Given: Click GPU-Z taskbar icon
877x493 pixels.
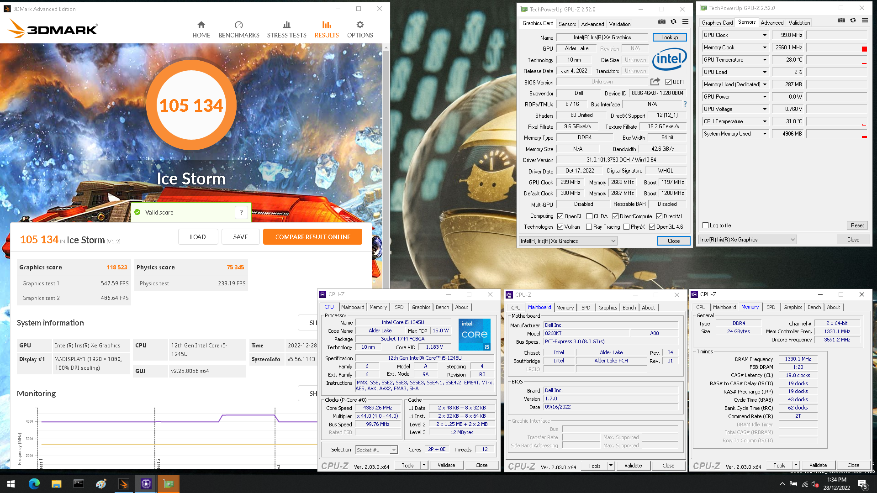Looking at the screenshot, I should (169, 484).
